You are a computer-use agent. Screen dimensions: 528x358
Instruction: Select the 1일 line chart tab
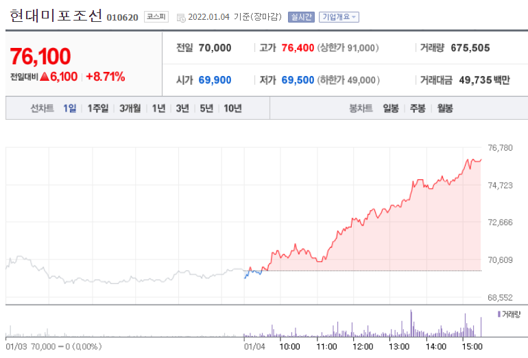coord(70,108)
